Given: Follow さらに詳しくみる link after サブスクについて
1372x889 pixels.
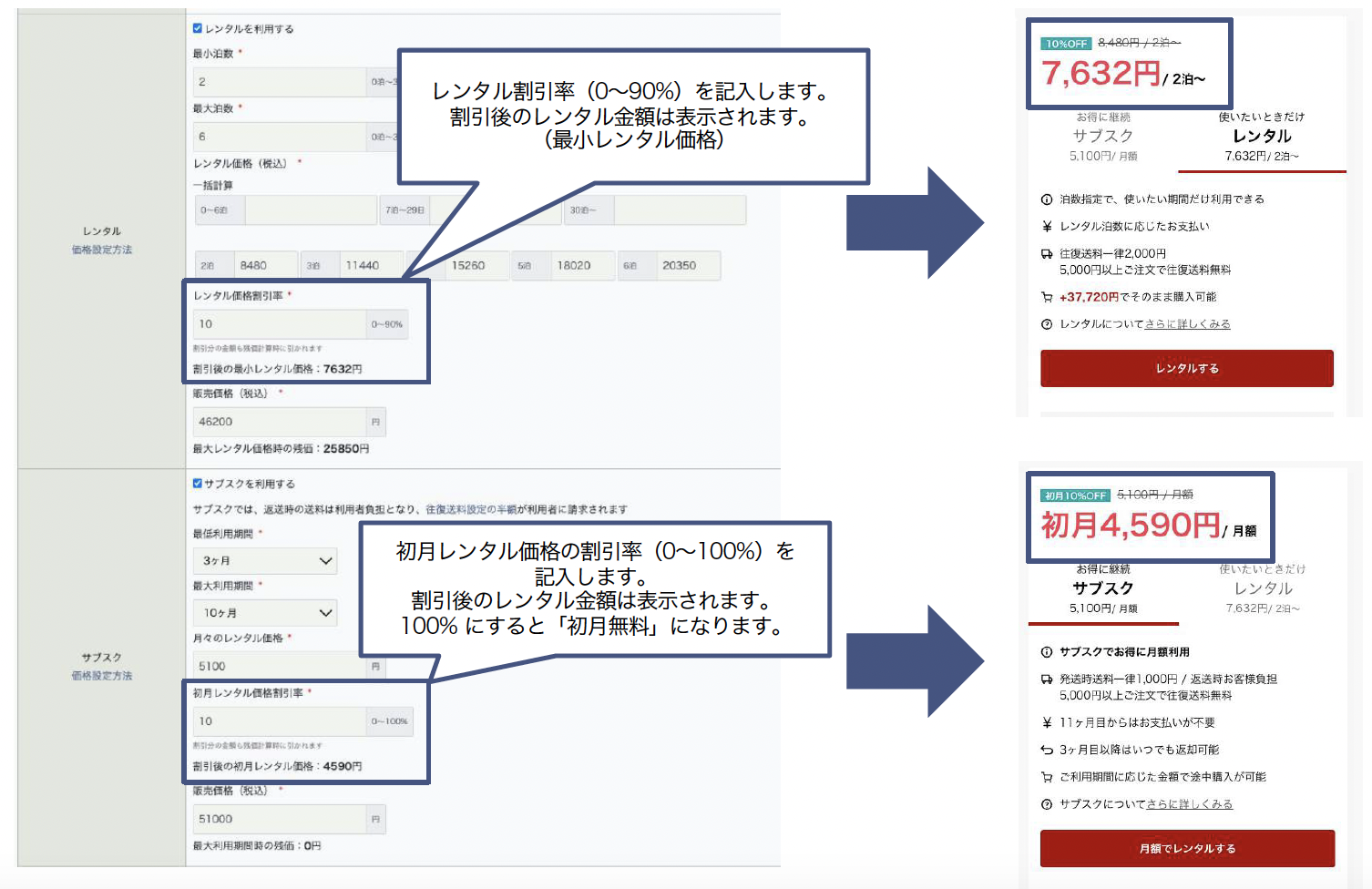Looking at the screenshot, I should point(1189,804).
